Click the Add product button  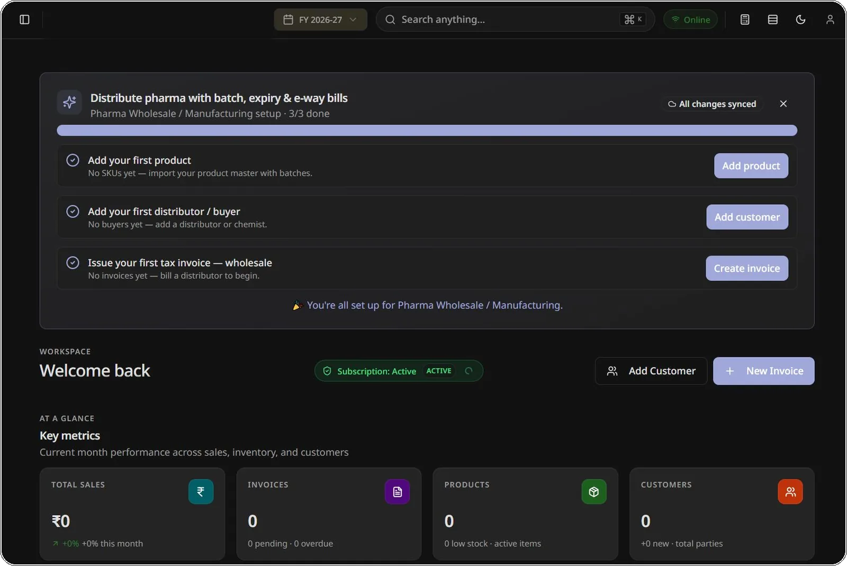[751, 166]
